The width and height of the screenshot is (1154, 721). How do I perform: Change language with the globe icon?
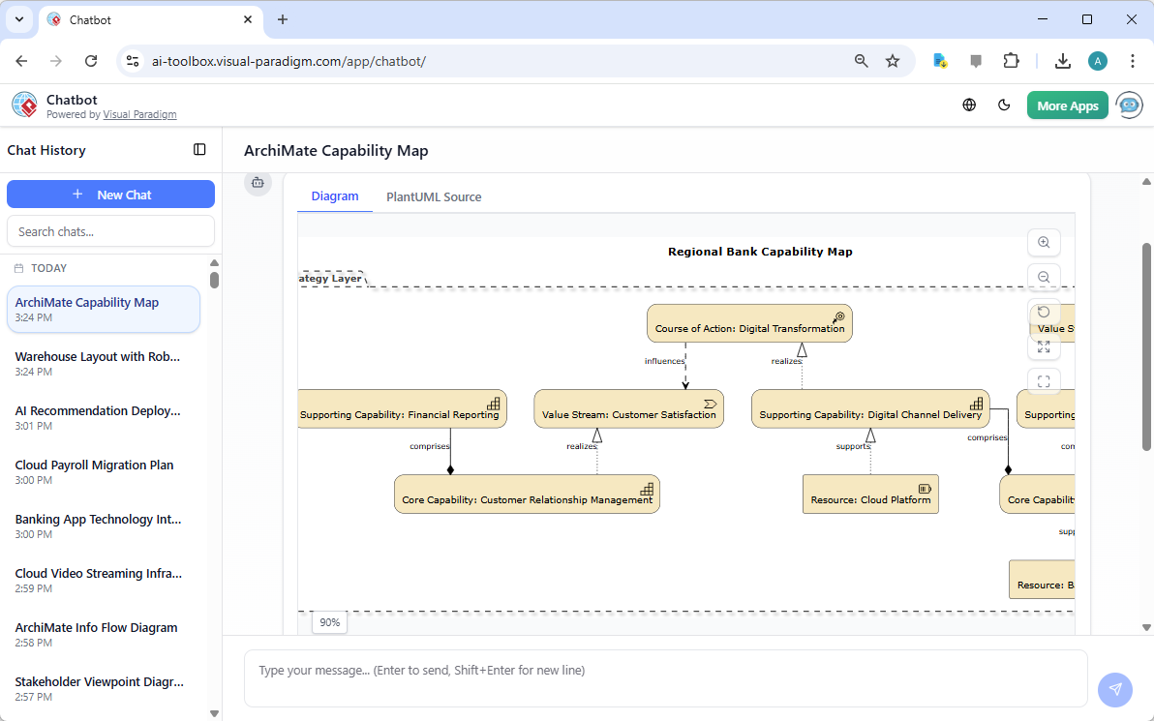[969, 105]
